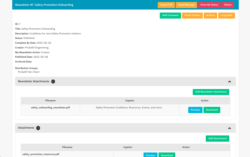Click the Published Date value 2022-05-06

[41, 57]
